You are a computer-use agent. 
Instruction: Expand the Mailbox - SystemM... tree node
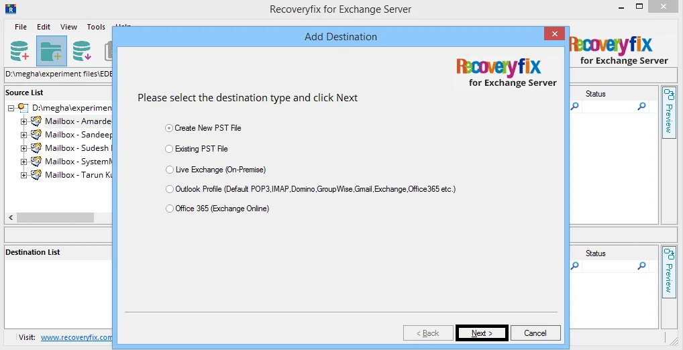pyautogui.click(x=24, y=162)
